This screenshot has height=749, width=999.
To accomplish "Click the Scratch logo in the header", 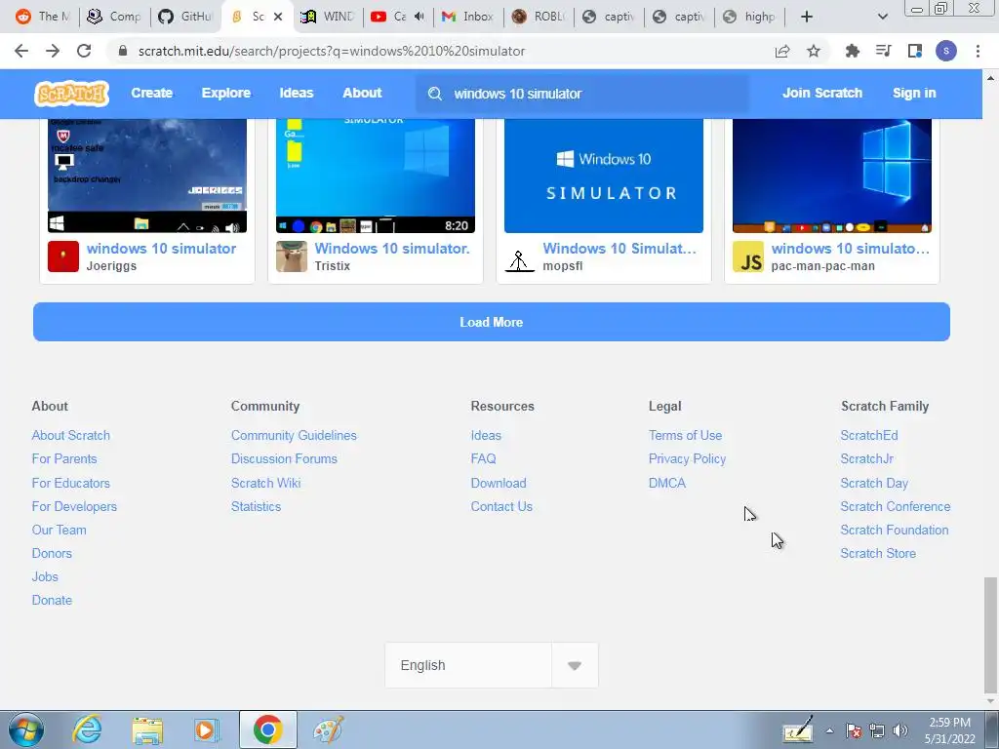I will tap(71, 93).
